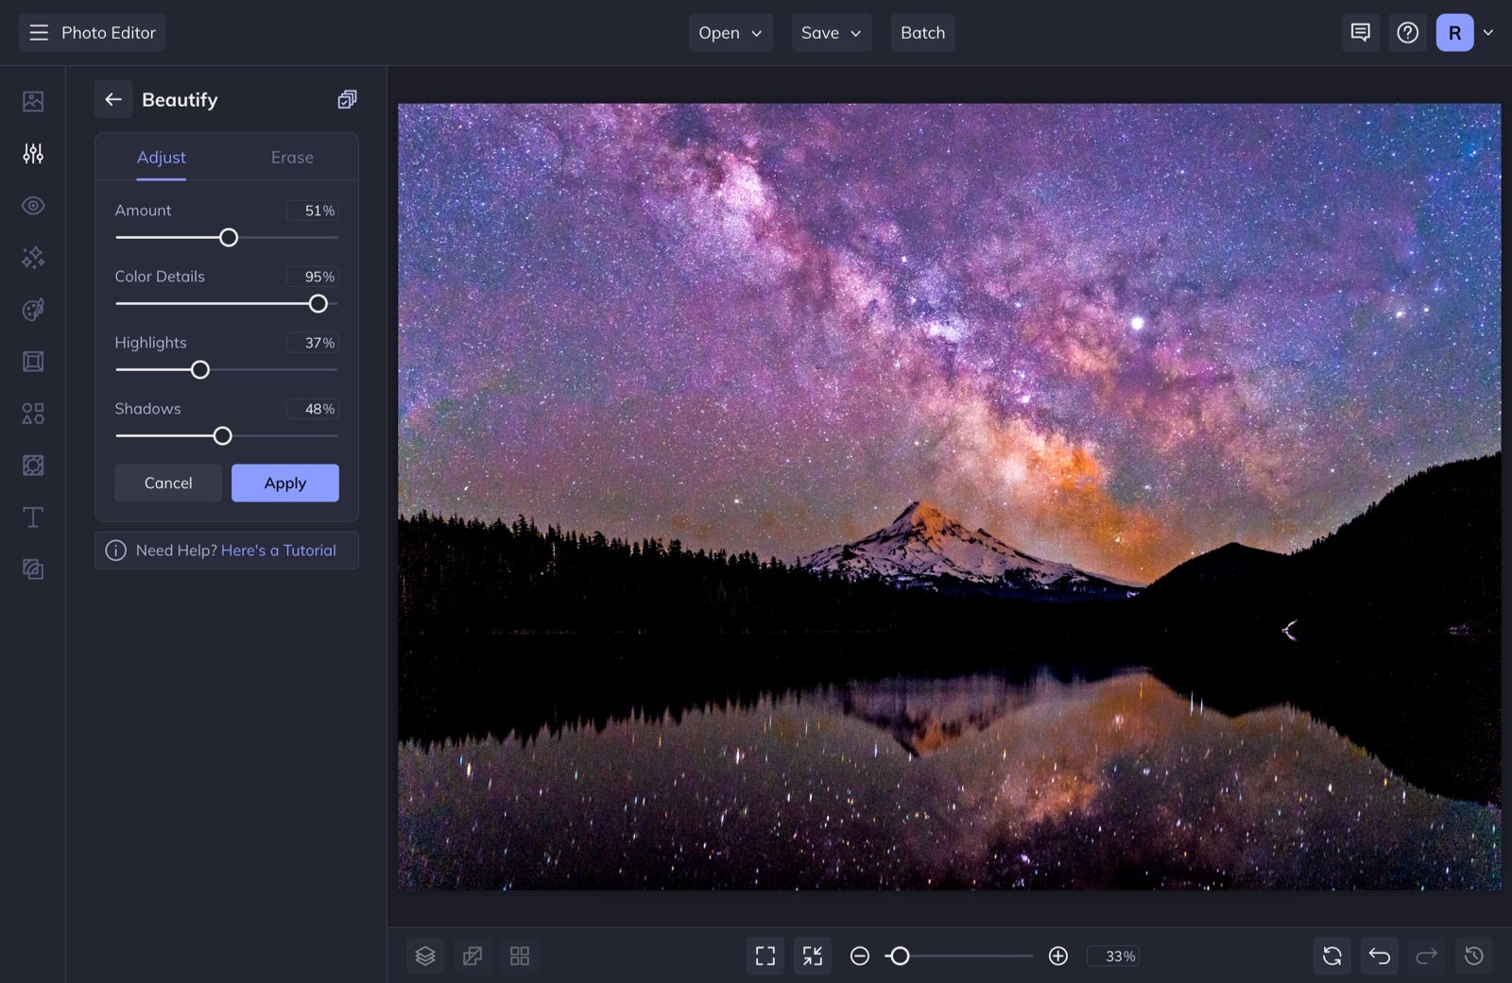Open the Layers panel at the bottom
This screenshot has width=1512, height=983.
425,956
